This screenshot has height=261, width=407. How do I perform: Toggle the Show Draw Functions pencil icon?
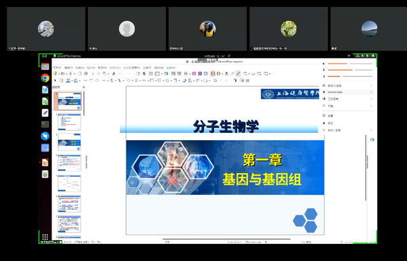tap(238, 74)
